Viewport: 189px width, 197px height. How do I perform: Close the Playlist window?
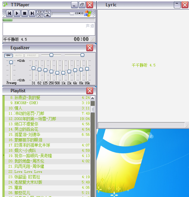tap(90, 91)
